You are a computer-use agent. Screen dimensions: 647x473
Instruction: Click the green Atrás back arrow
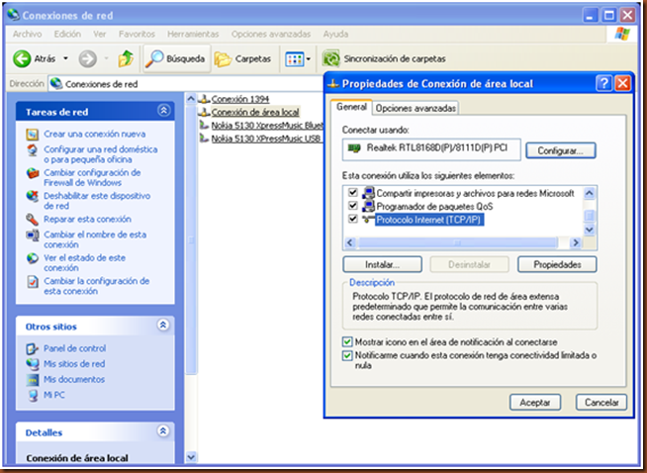22,58
